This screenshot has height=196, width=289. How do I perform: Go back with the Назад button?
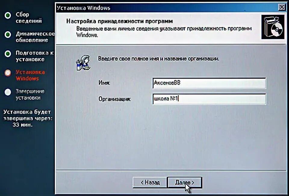[150, 182]
